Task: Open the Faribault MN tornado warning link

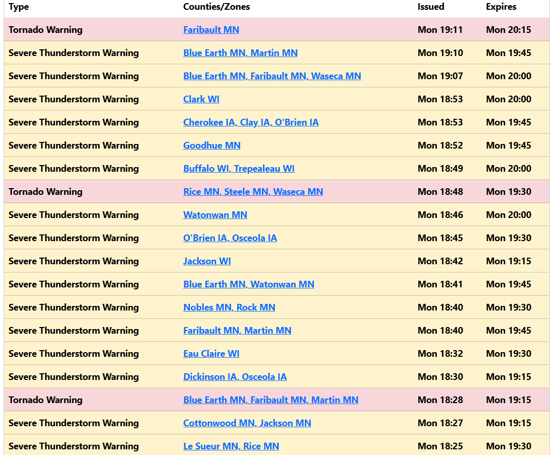Action: coord(211,30)
